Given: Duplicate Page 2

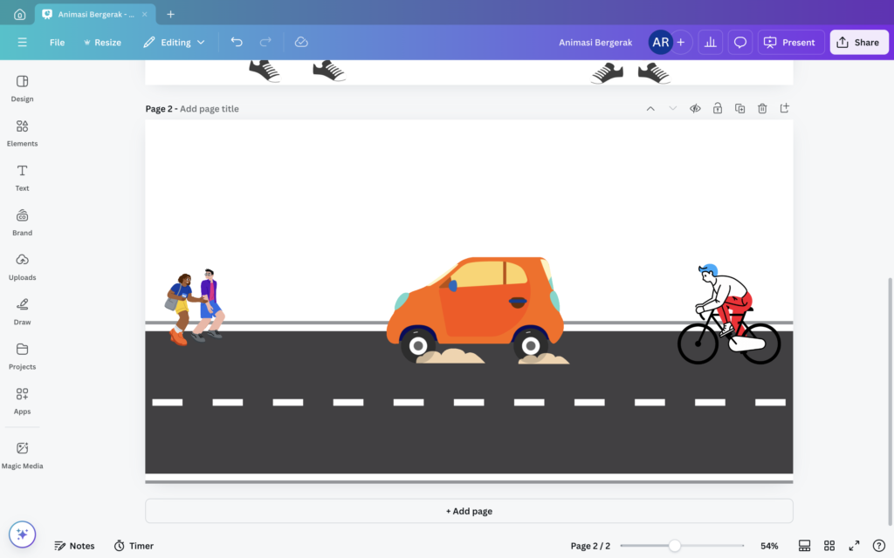Looking at the screenshot, I should (x=739, y=108).
